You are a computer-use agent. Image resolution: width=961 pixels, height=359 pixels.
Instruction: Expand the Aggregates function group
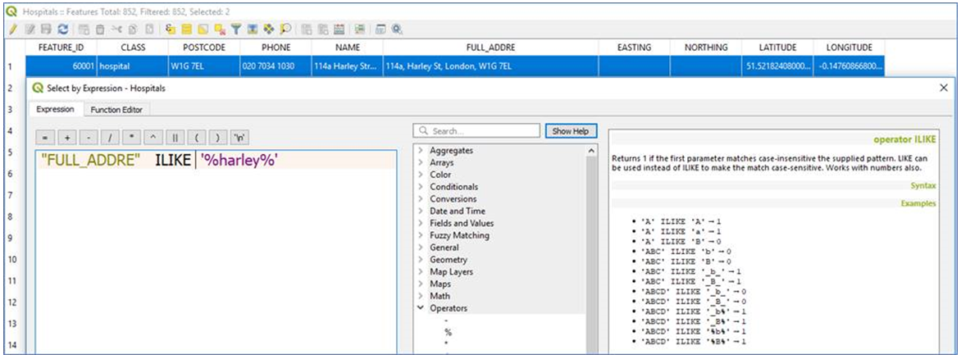click(x=420, y=150)
